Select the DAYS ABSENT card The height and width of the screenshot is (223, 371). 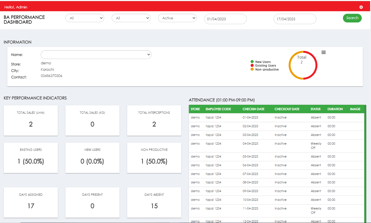(x=154, y=202)
